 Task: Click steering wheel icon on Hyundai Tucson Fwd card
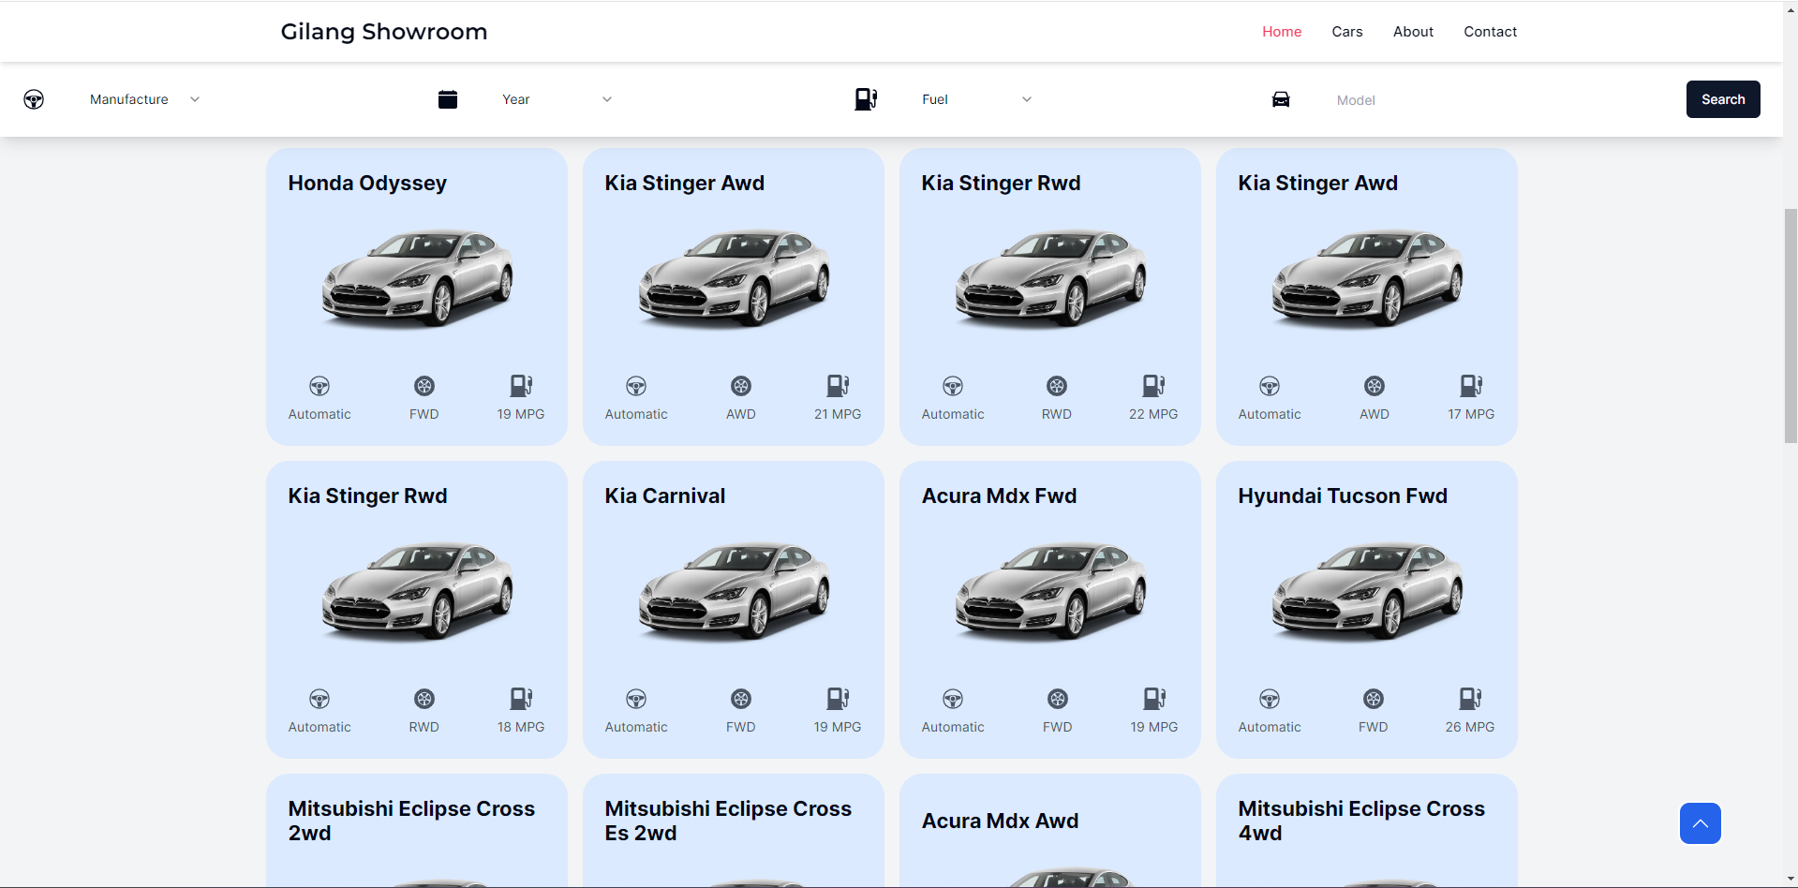(x=1270, y=699)
